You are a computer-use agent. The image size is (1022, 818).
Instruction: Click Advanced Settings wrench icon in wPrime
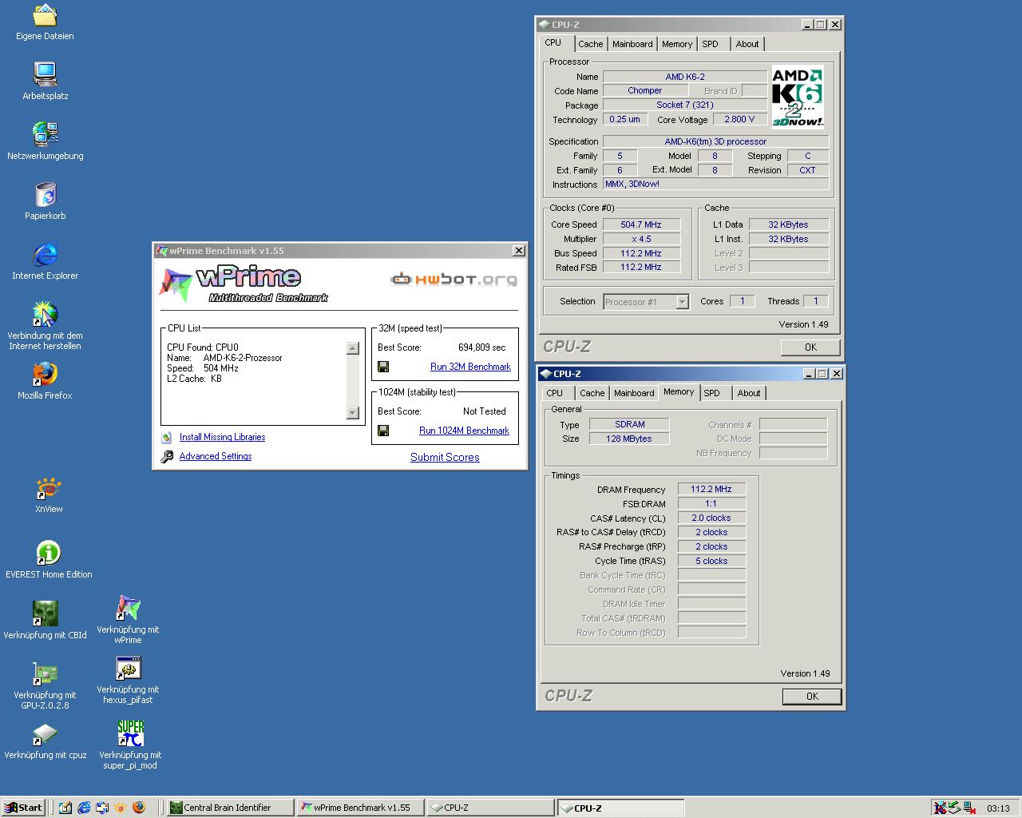(167, 456)
